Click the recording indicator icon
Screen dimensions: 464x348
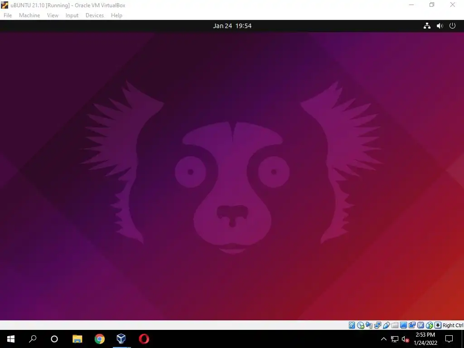[412, 325]
